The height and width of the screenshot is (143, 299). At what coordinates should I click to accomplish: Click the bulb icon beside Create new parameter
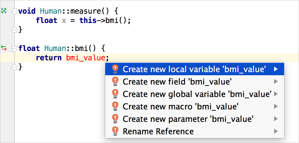tap(115, 119)
